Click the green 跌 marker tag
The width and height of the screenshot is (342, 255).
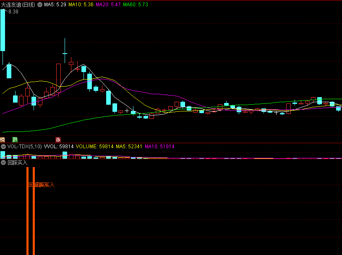point(15,140)
